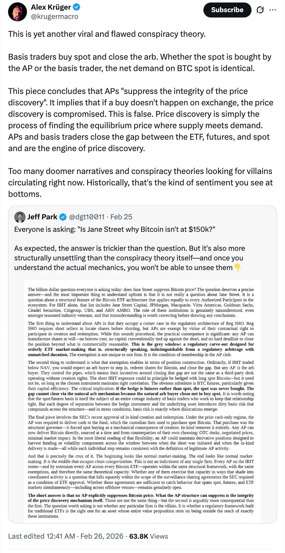285x553 pixels.
Task: Click Jeff Park's verified checkmark badge
Action: point(63,217)
